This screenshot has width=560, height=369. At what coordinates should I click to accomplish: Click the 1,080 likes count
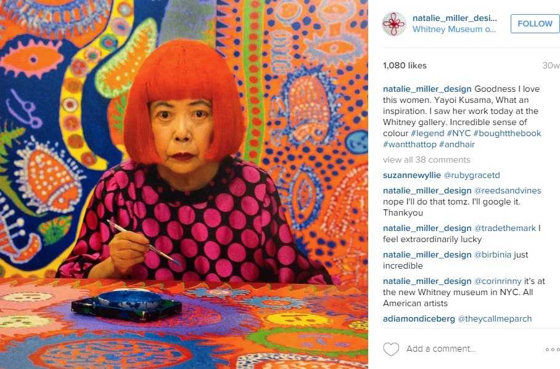click(405, 65)
